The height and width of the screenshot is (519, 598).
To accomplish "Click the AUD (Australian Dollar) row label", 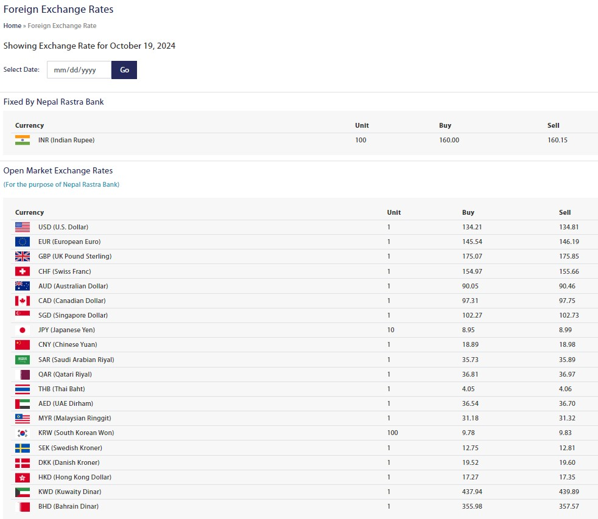I will click(73, 286).
